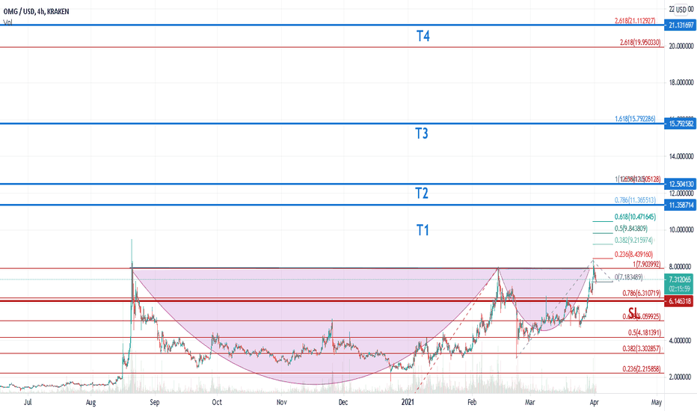Viewport: 697px width, 411px height.
Task: Click the 0.382(3.302857) Fibonacci label
Action: 642,349
